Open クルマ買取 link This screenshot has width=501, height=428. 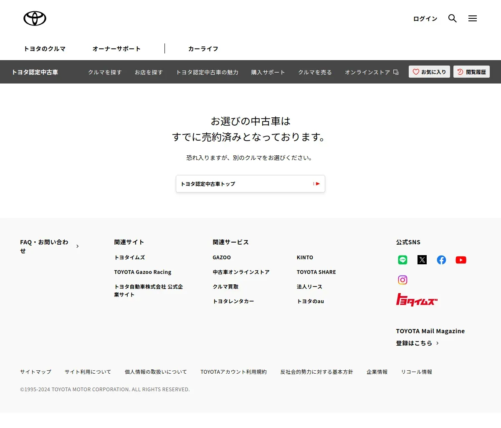click(225, 287)
